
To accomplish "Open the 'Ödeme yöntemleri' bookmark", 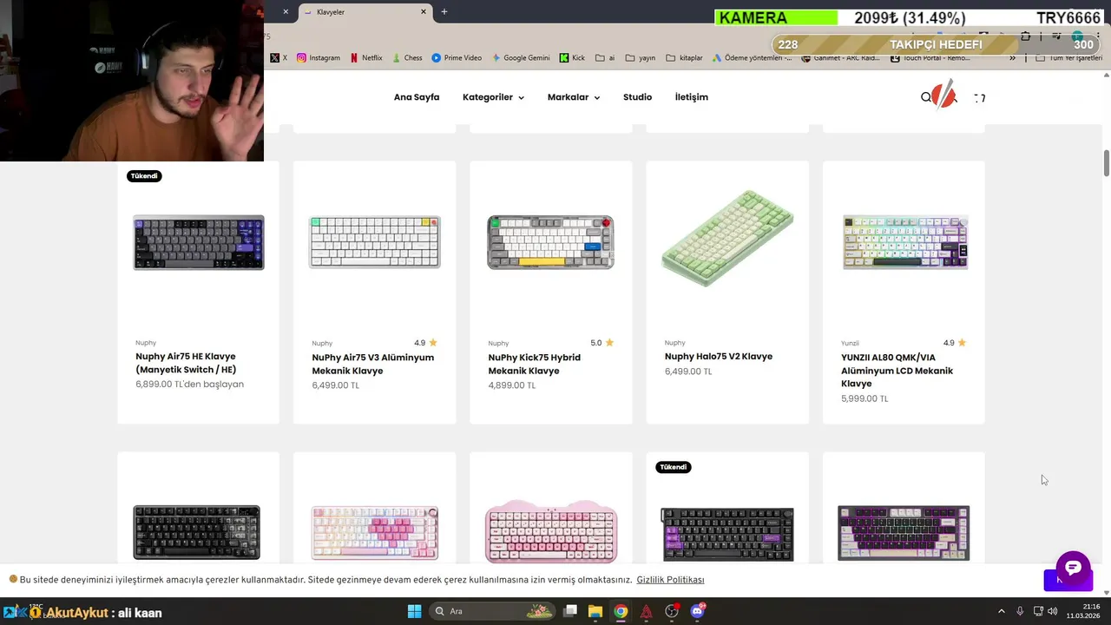I will 752,58.
